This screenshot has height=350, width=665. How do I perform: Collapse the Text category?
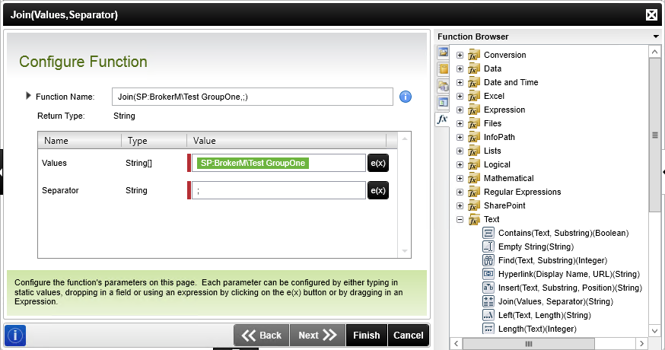tap(460, 219)
